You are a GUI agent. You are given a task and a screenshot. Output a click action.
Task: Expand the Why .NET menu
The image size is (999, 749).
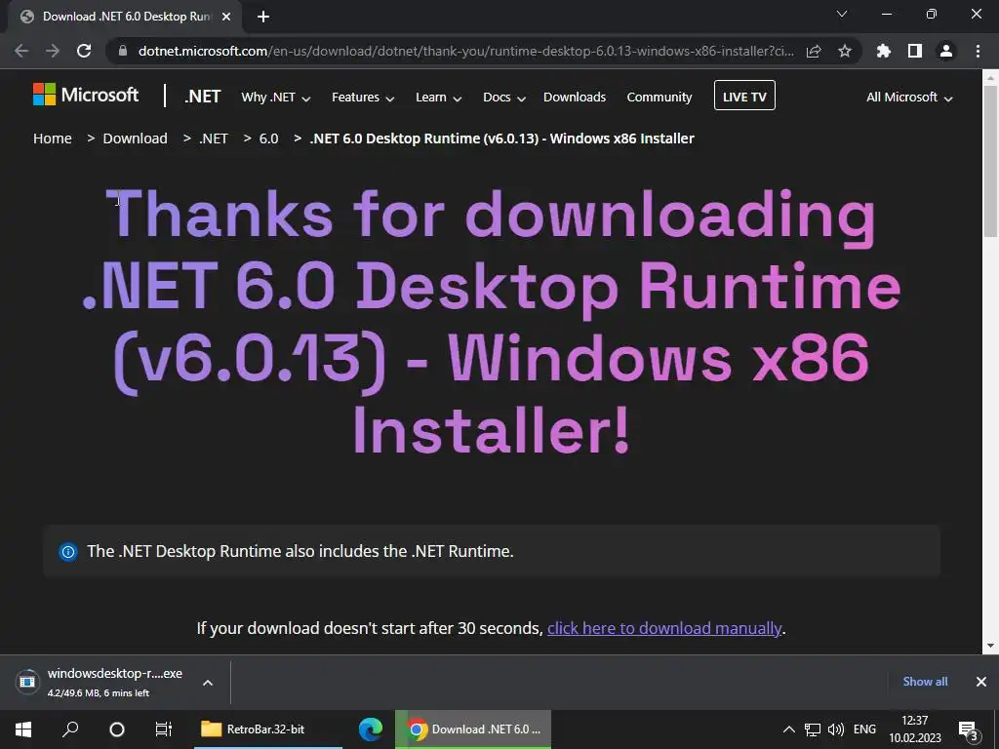click(x=276, y=97)
